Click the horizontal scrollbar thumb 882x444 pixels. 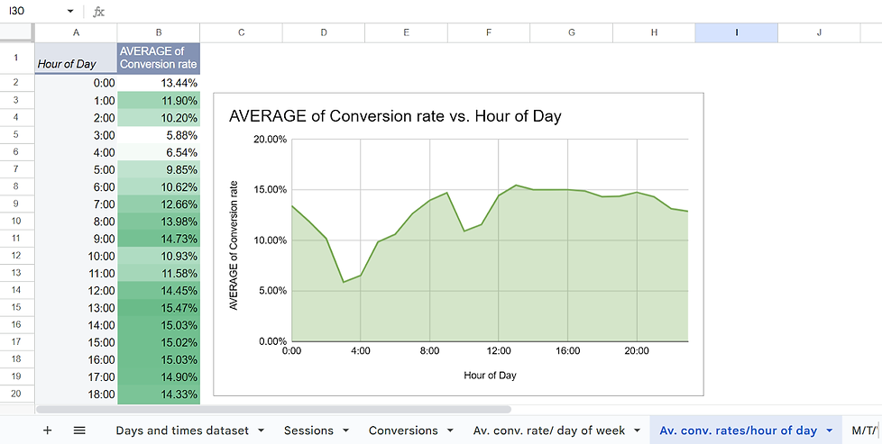click(x=273, y=410)
